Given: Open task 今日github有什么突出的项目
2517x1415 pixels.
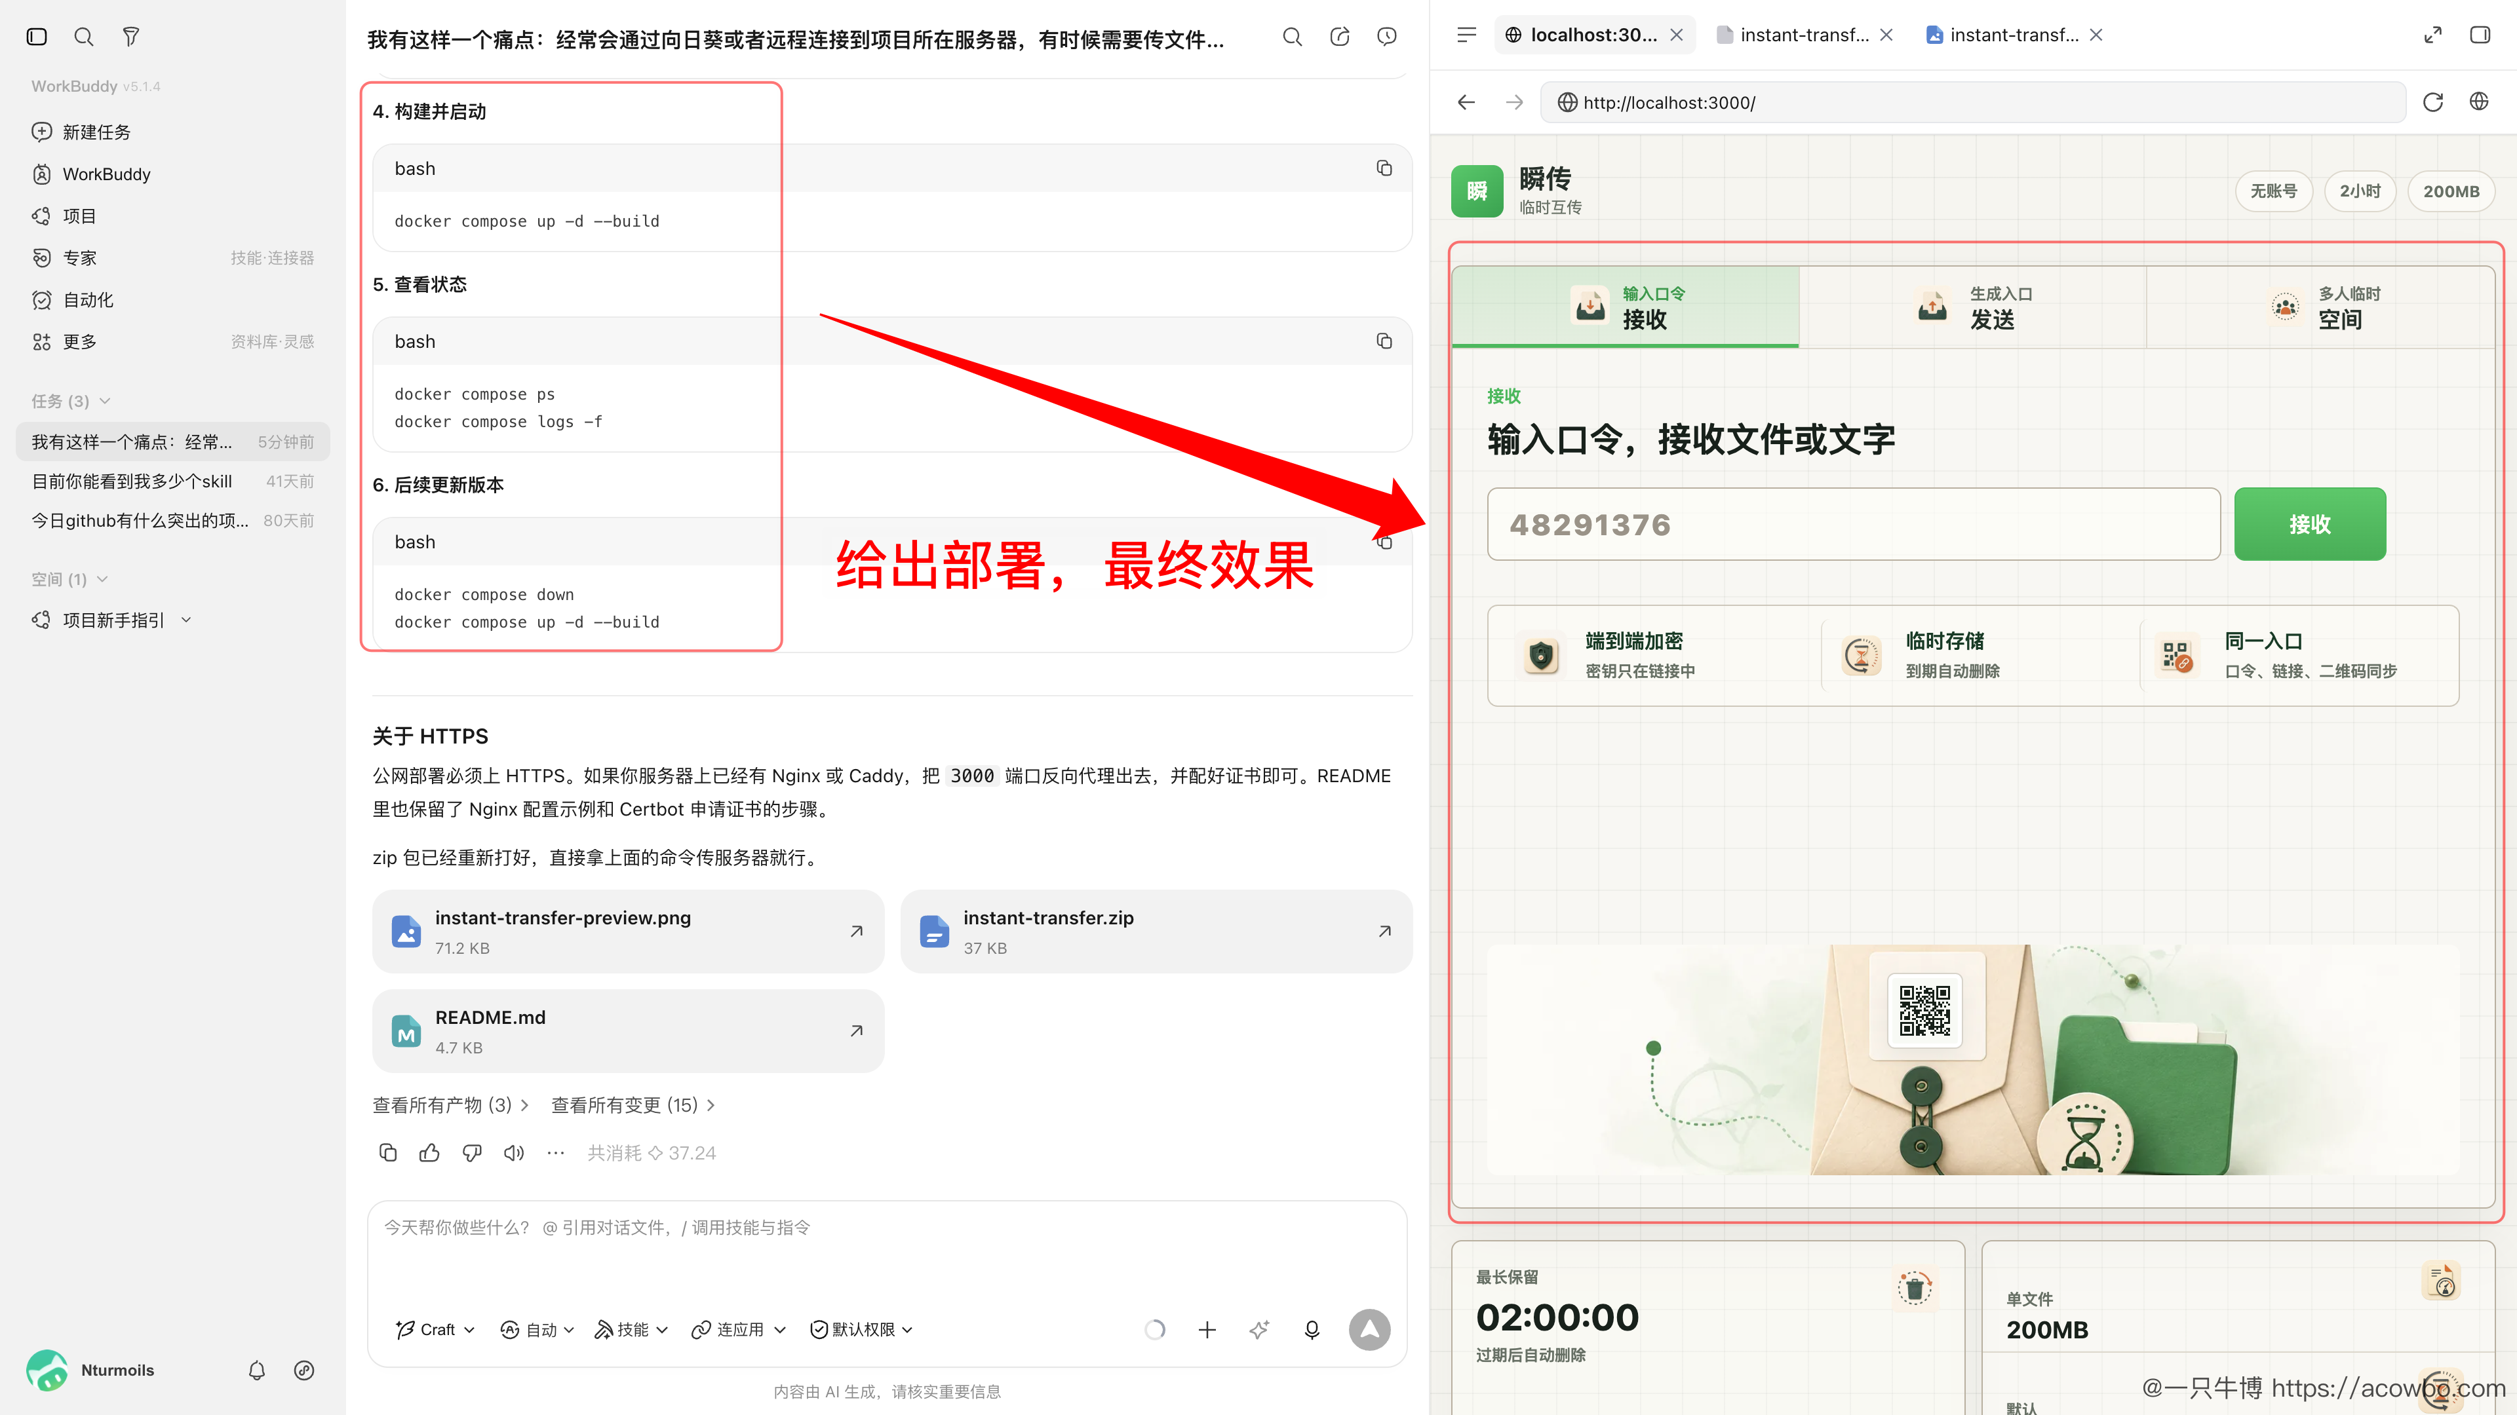Looking at the screenshot, I should (173, 521).
